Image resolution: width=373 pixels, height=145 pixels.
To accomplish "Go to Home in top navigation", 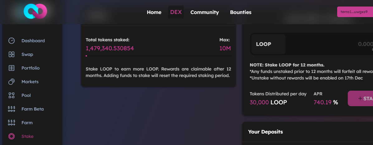I will coord(154,12).
